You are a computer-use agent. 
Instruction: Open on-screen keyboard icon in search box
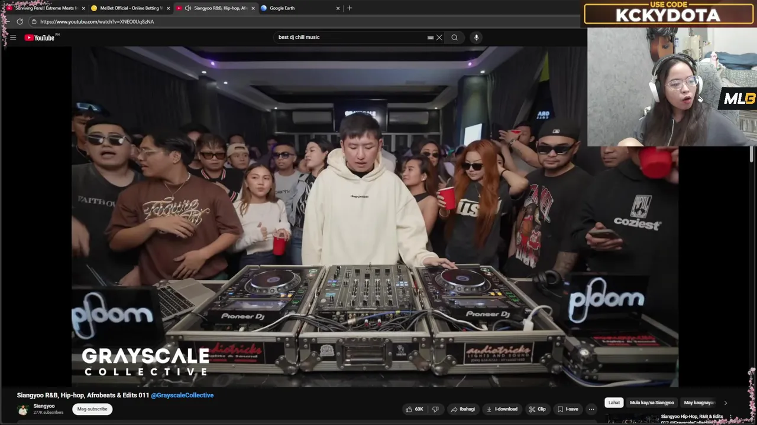(431, 37)
